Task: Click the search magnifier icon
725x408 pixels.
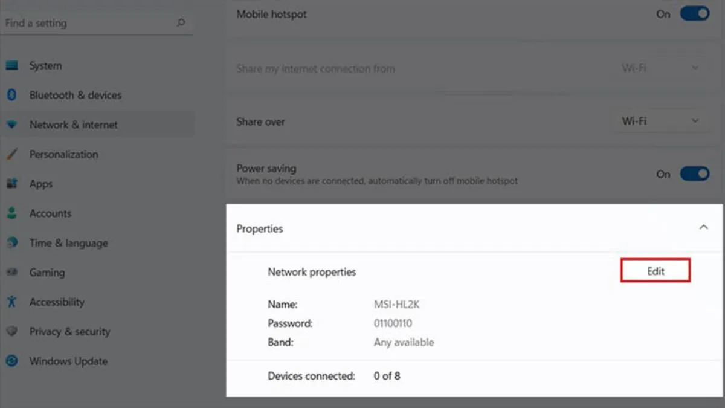Action: pos(181,23)
